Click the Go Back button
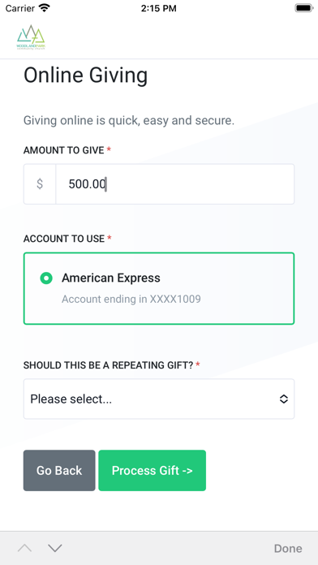Image resolution: width=318 pixels, height=565 pixels. [x=59, y=470]
